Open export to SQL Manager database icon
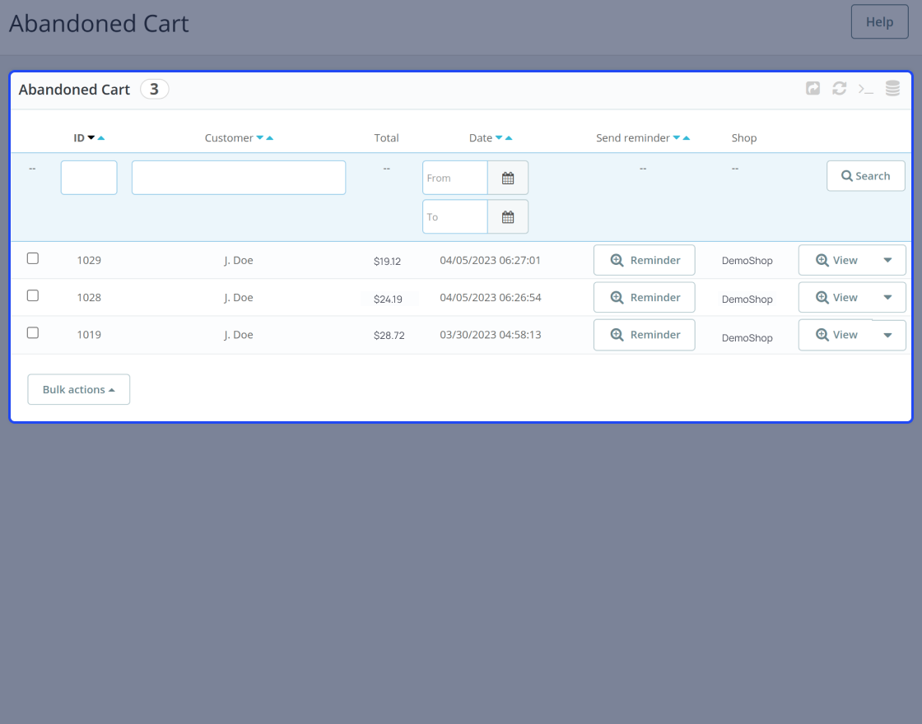Viewport: 922px width, 724px height. pyautogui.click(x=892, y=88)
